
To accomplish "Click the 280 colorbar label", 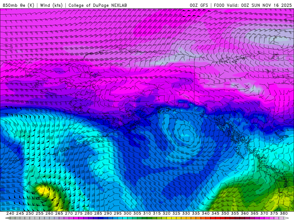I will pyautogui.click(x=88, y=213).
